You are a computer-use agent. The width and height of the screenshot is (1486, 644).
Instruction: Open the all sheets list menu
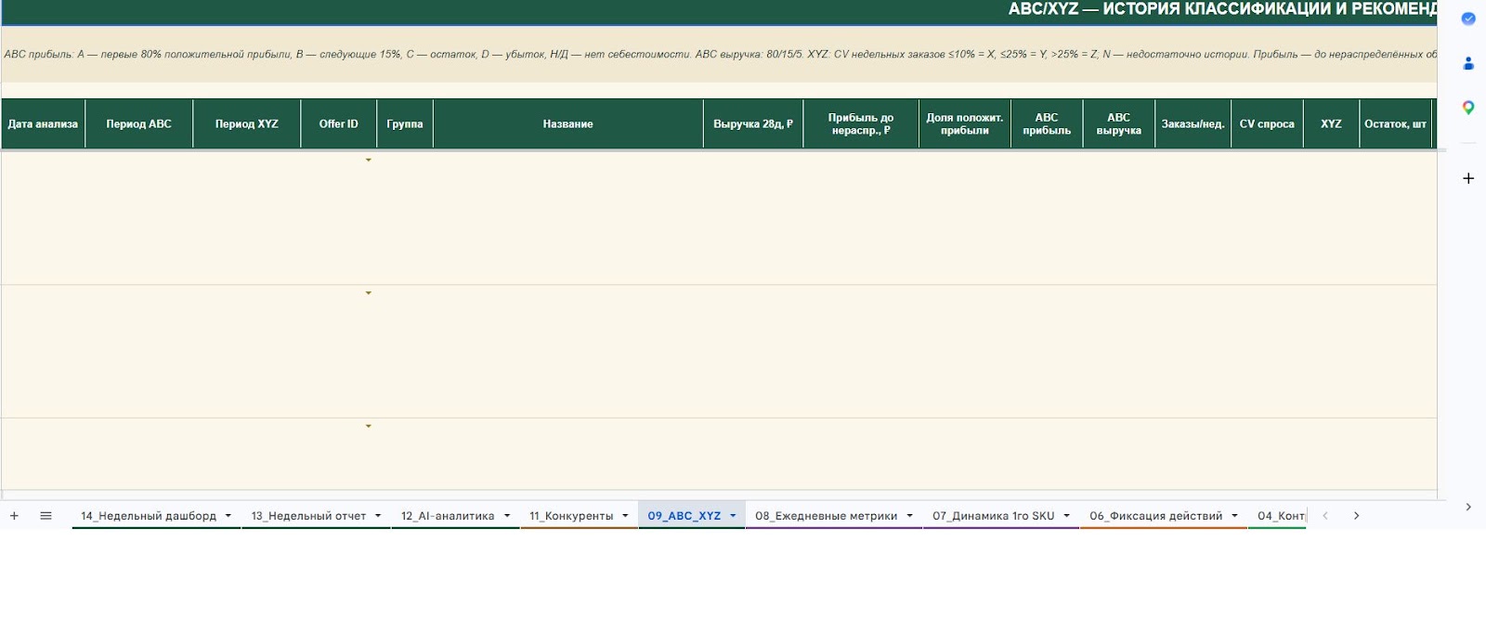(46, 516)
